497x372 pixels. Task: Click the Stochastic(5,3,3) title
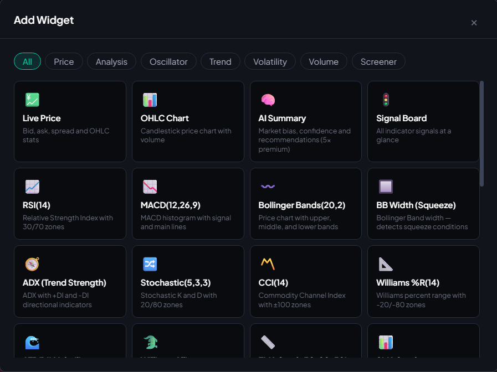(x=176, y=282)
